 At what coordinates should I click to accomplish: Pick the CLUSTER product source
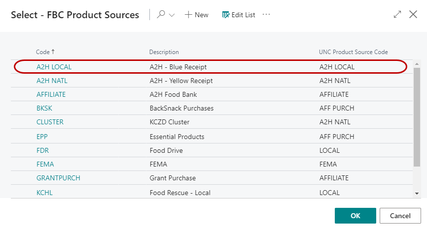(50, 122)
